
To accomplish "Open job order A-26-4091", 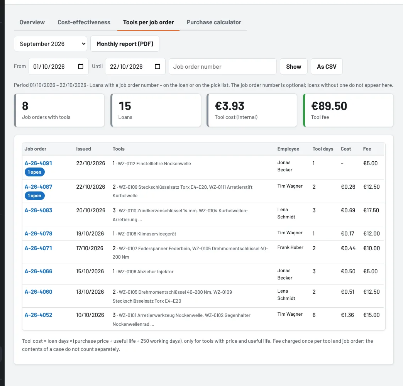I will tap(38, 163).
